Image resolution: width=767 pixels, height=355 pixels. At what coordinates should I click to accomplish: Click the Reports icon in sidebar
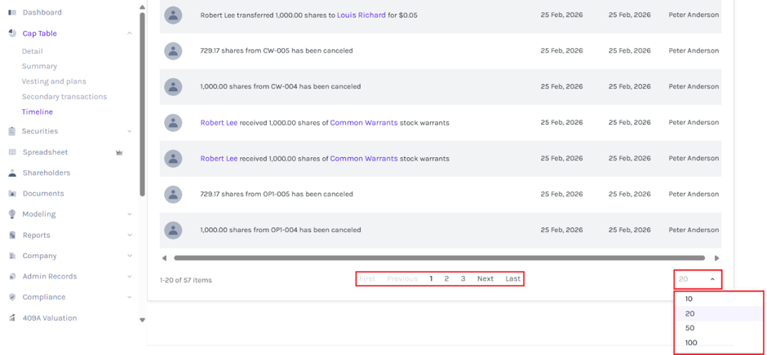click(x=12, y=234)
